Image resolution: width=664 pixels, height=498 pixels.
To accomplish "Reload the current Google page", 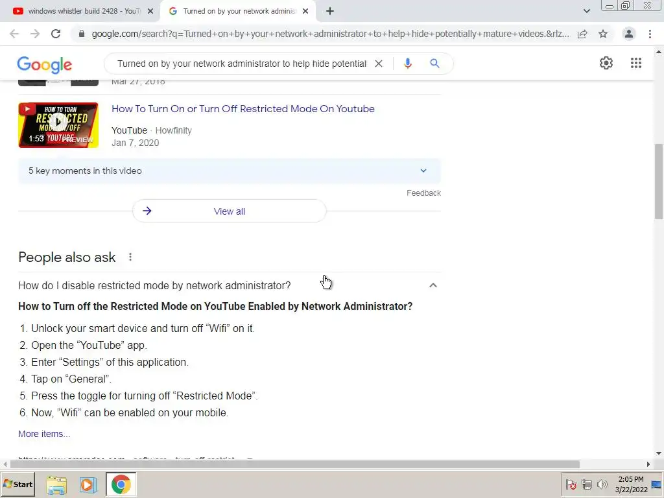I will 56,34.
